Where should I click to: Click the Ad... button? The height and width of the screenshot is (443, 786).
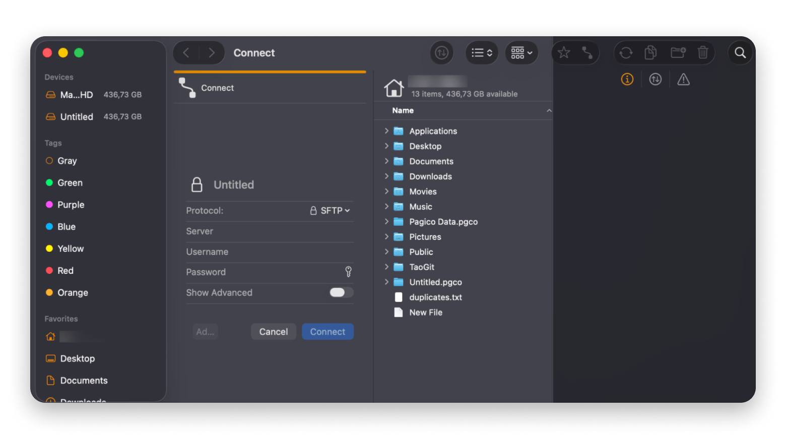tap(205, 332)
